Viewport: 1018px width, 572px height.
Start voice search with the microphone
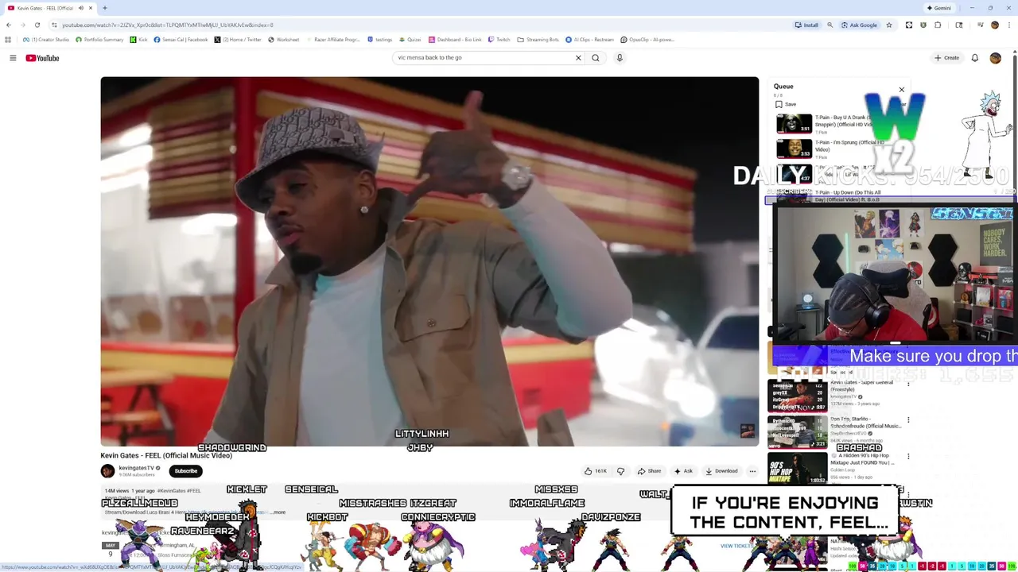click(x=620, y=58)
